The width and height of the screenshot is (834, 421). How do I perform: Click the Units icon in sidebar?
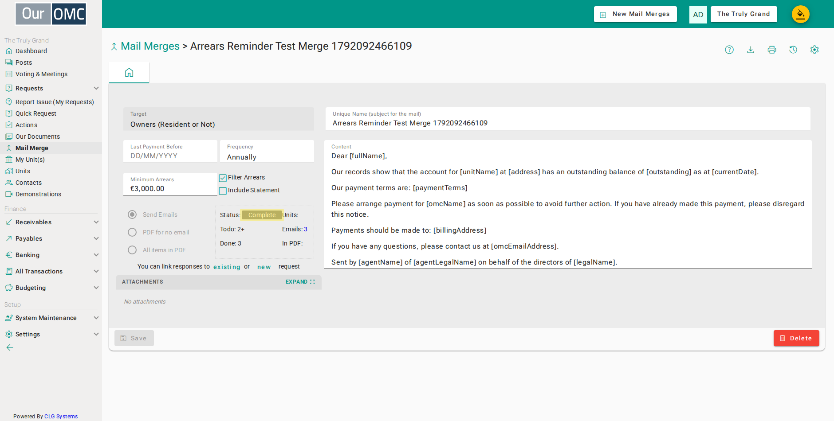(x=9, y=171)
